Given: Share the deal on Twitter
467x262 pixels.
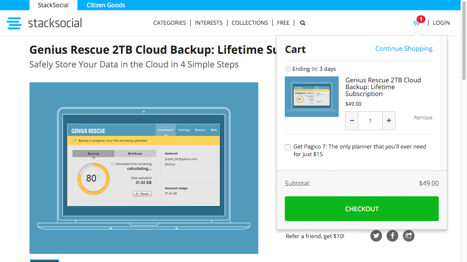Looking at the screenshot, I should coord(376,236).
